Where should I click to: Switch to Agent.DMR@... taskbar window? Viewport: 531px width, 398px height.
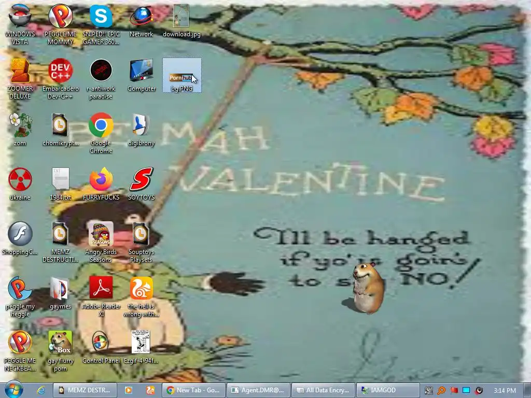coord(258,390)
